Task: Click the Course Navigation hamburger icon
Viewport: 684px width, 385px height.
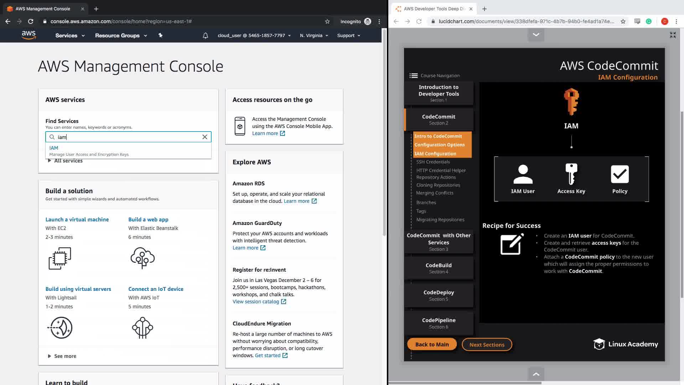Action: click(413, 76)
